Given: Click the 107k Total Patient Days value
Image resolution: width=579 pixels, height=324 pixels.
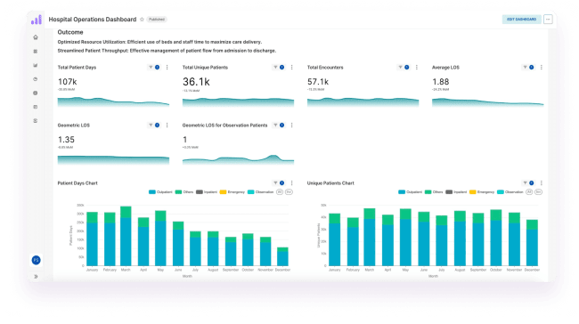Looking at the screenshot, I should click(x=67, y=82).
